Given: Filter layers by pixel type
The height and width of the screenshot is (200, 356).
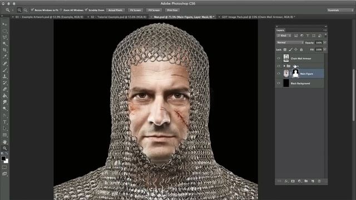Looking at the screenshot, I should coord(296,36).
